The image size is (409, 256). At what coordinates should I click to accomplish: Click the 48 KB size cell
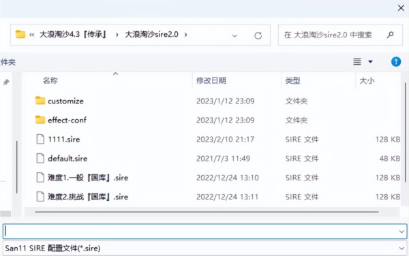click(390, 159)
